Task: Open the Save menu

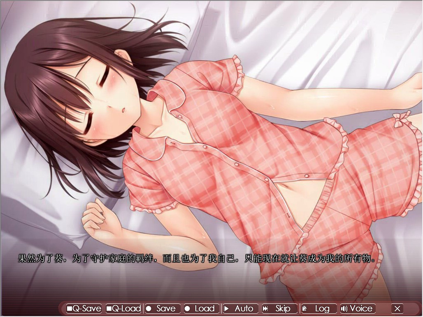Action: (162, 309)
